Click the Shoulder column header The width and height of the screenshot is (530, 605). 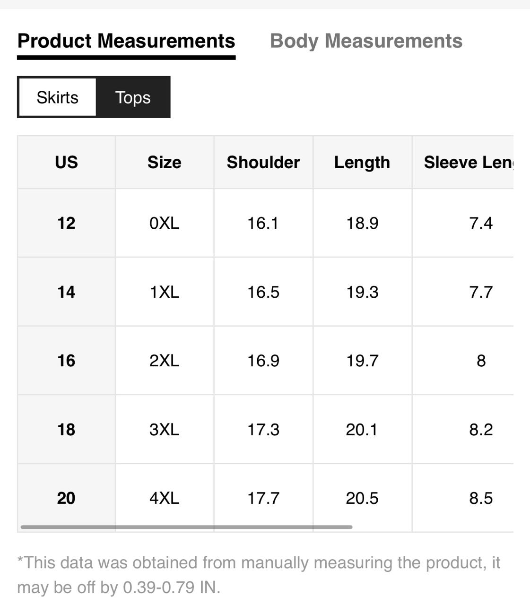tap(263, 163)
